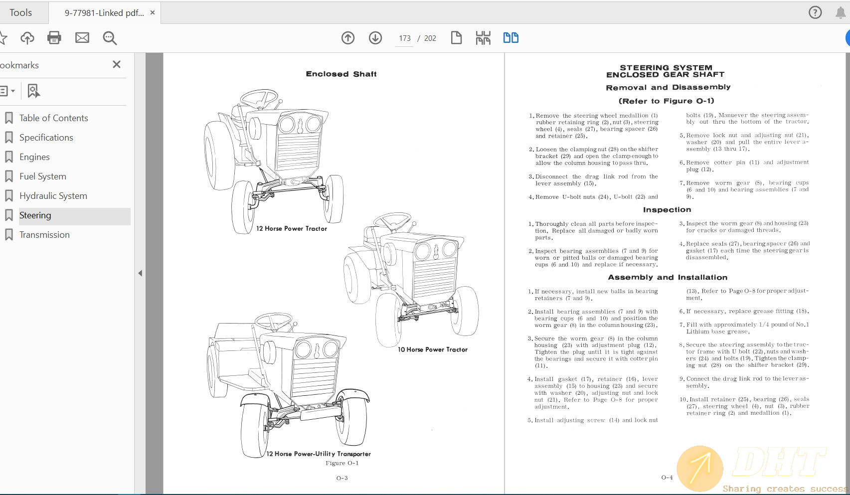Switch to the 9-77981-Linked pdf tab
The height and width of the screenshot is (495, 850).
click(x=104, y=13)
